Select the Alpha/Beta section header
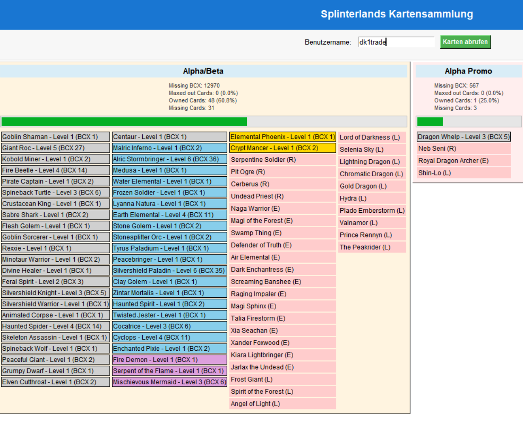The width and height of the screenshot is (523, 423). tap(203, 71)
